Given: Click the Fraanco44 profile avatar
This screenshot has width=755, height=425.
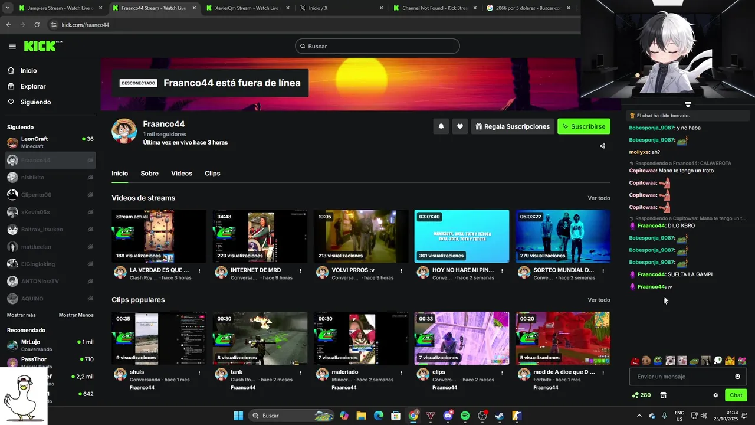Looking at the screenshot, I should (124, 131).
